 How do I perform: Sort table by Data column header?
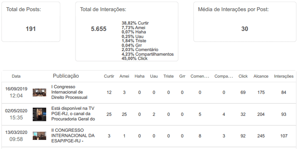[16, 76]
